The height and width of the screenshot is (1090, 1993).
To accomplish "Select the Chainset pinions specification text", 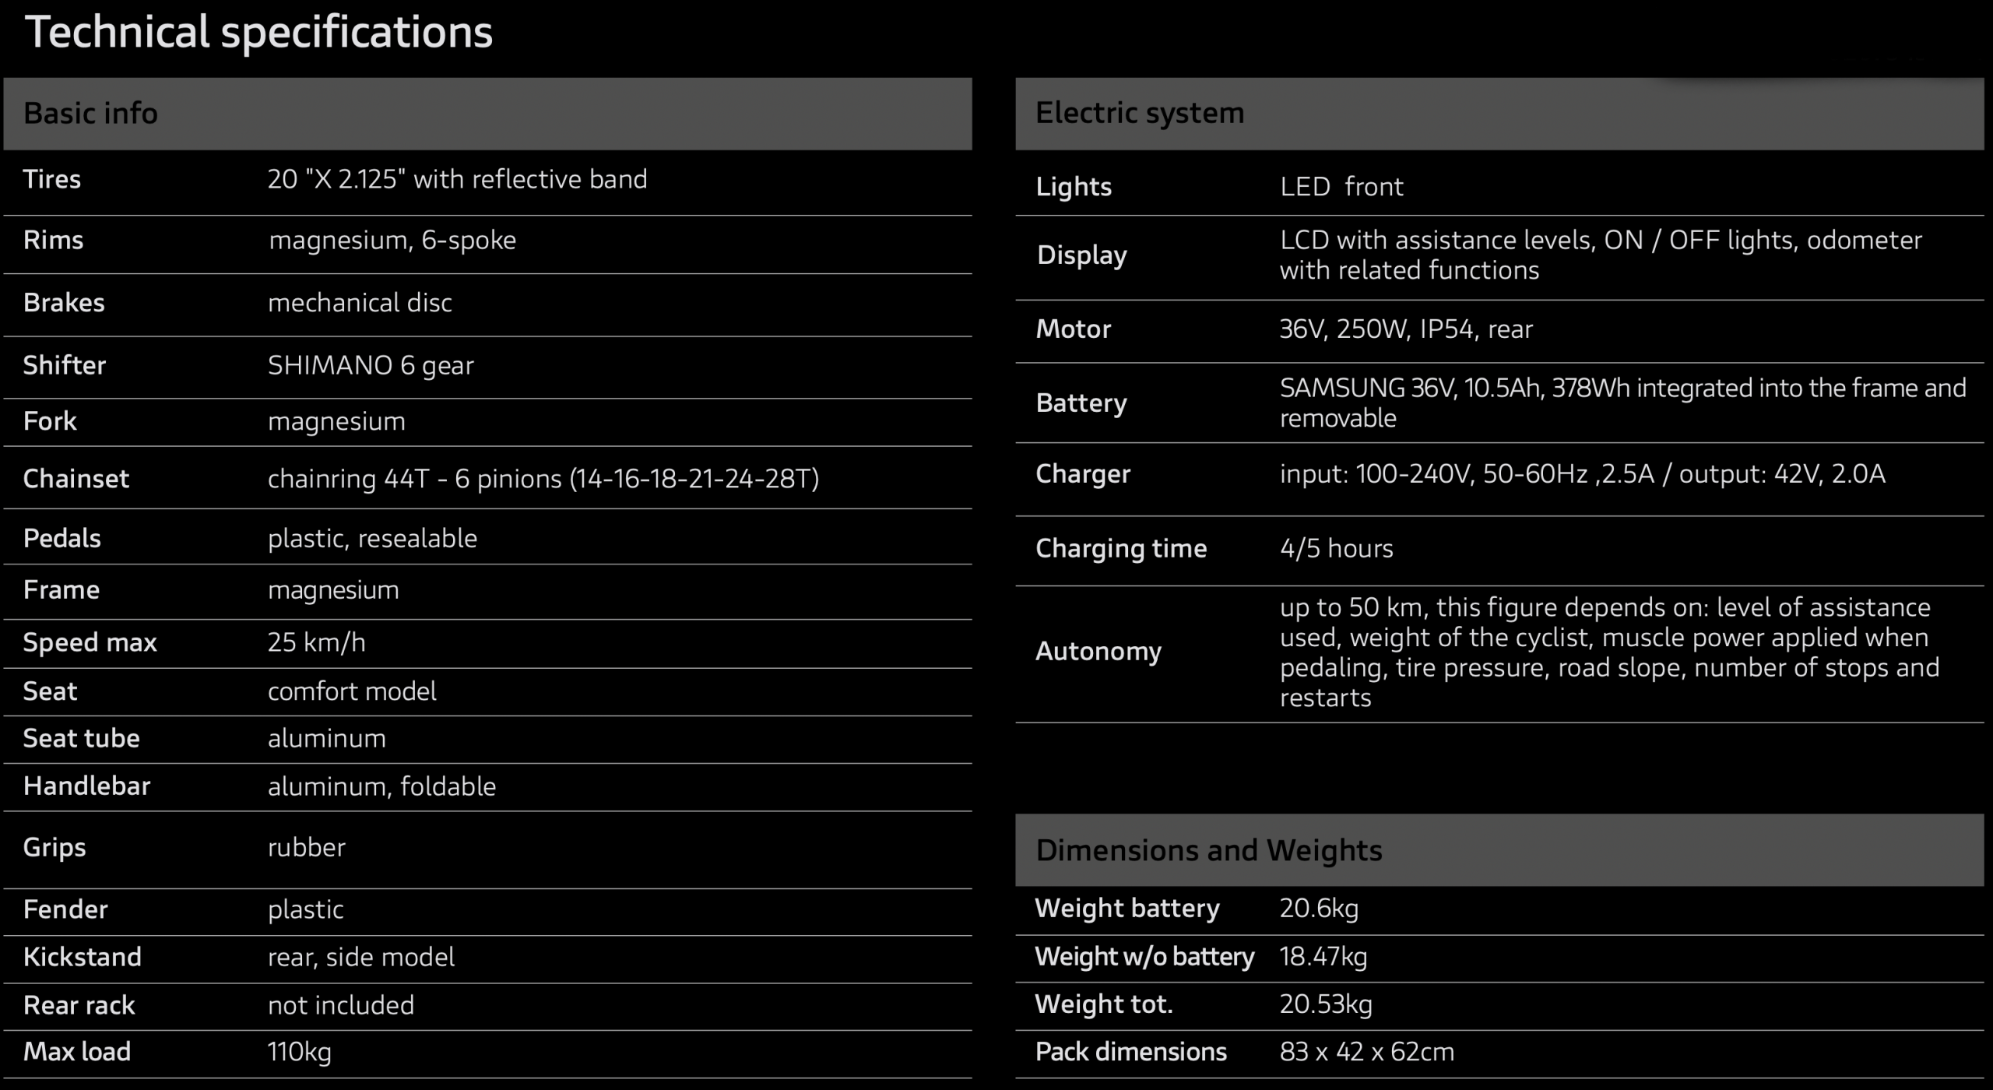I will point(543,479).
